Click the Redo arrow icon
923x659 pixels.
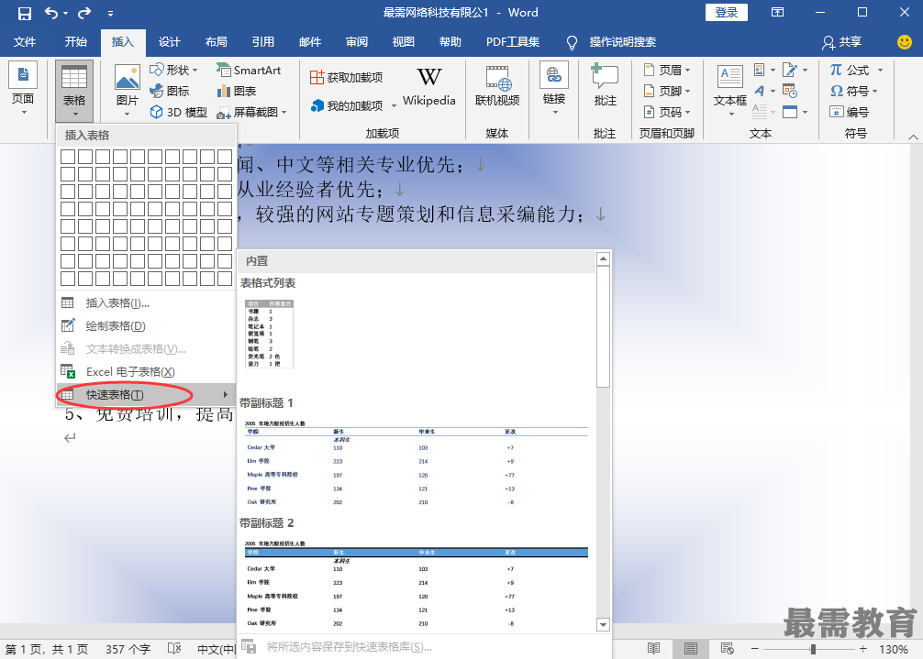click(x=84, y=13)
